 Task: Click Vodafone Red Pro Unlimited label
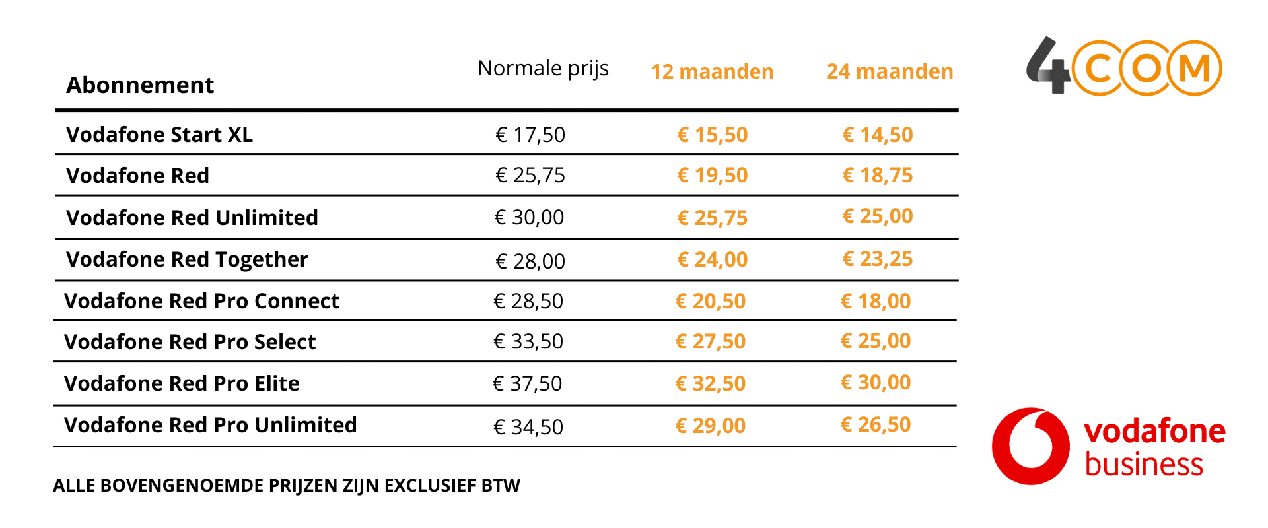pyautogui.click(x=210, y=425)
